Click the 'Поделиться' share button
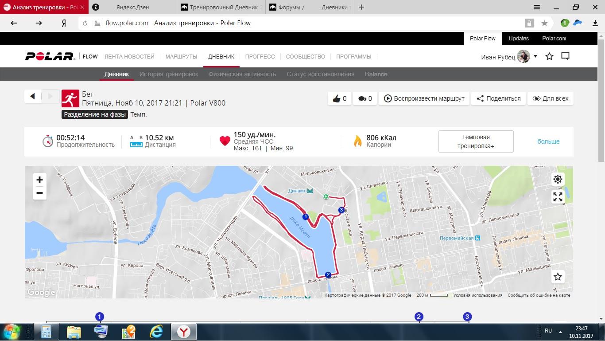The width and height of the screenshot is (605, 341). point(498,98)
